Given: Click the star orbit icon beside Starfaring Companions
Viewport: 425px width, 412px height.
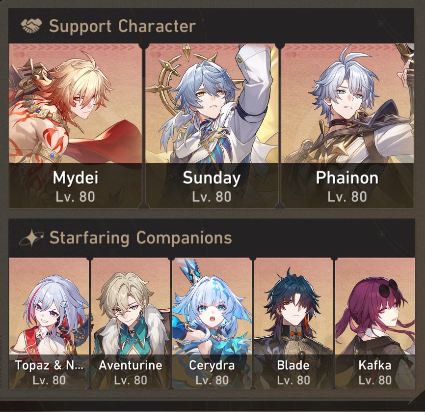Looking at the screenshot, I should pyautogui.click(x=31, y=237).
